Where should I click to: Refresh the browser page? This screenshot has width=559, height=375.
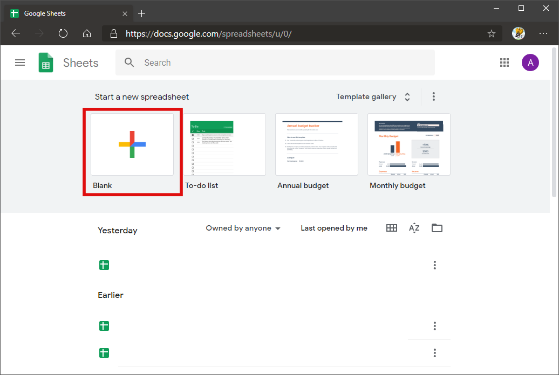(x=63, y=33)
